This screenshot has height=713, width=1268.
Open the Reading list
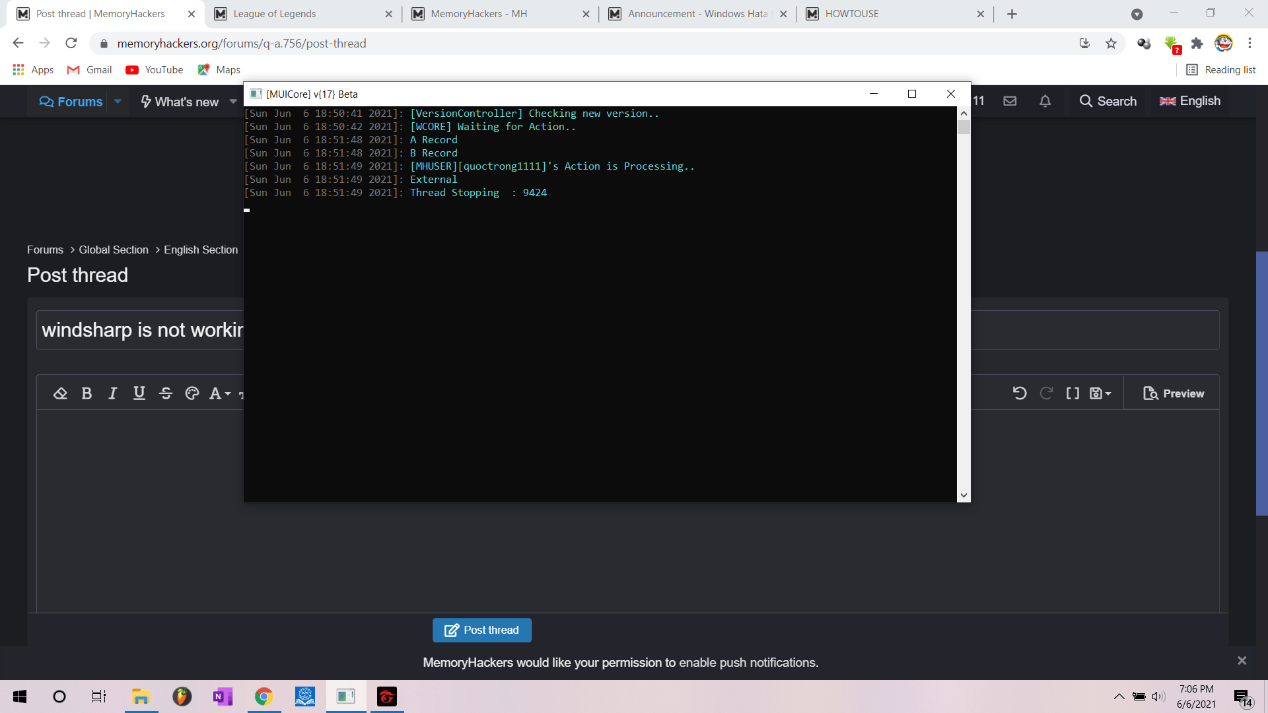click(1221, 69)
